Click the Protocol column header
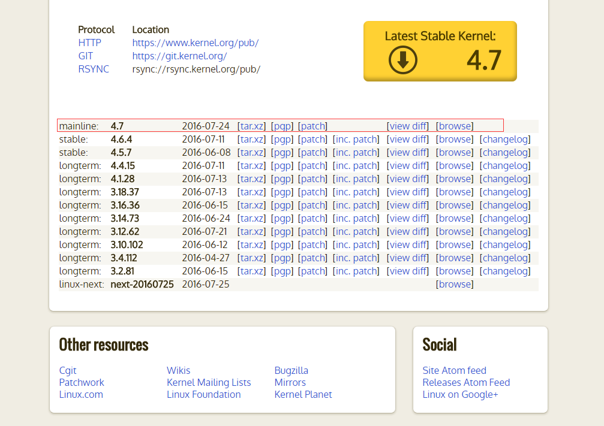604x426 pixels. coord(97,29)
